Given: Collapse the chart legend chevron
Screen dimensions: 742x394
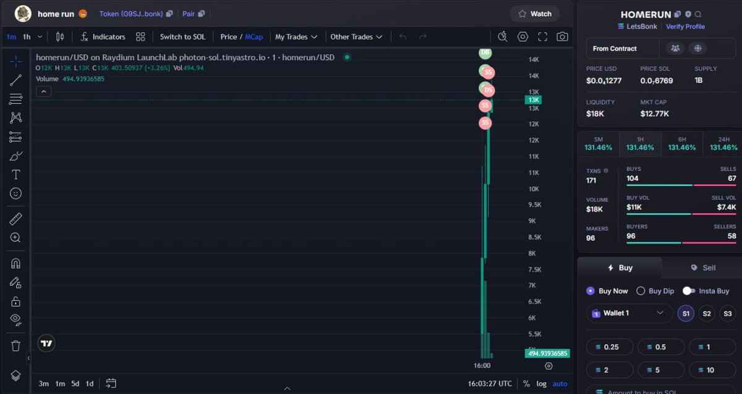Looking at the screenshot, I should click(44, 91).
